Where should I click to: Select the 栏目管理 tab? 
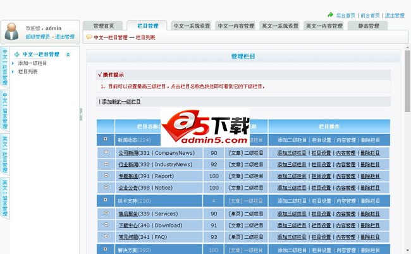click(x=147, y=26)
